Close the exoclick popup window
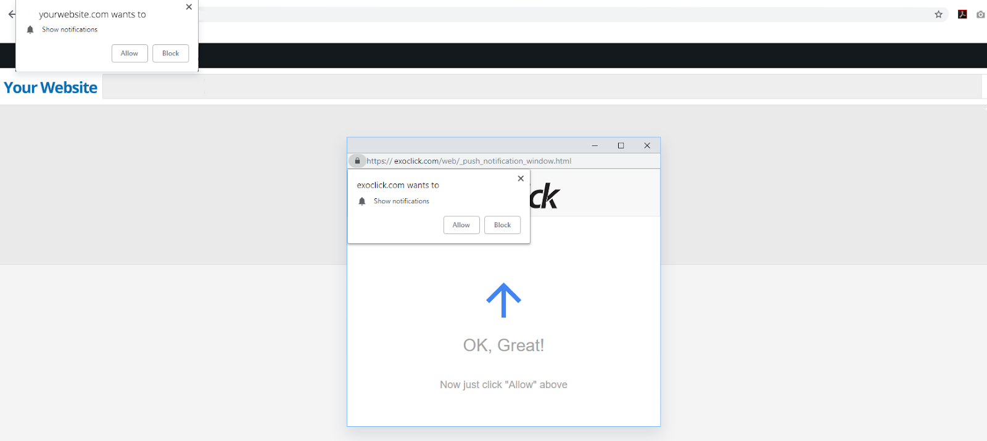 (647, 146)
